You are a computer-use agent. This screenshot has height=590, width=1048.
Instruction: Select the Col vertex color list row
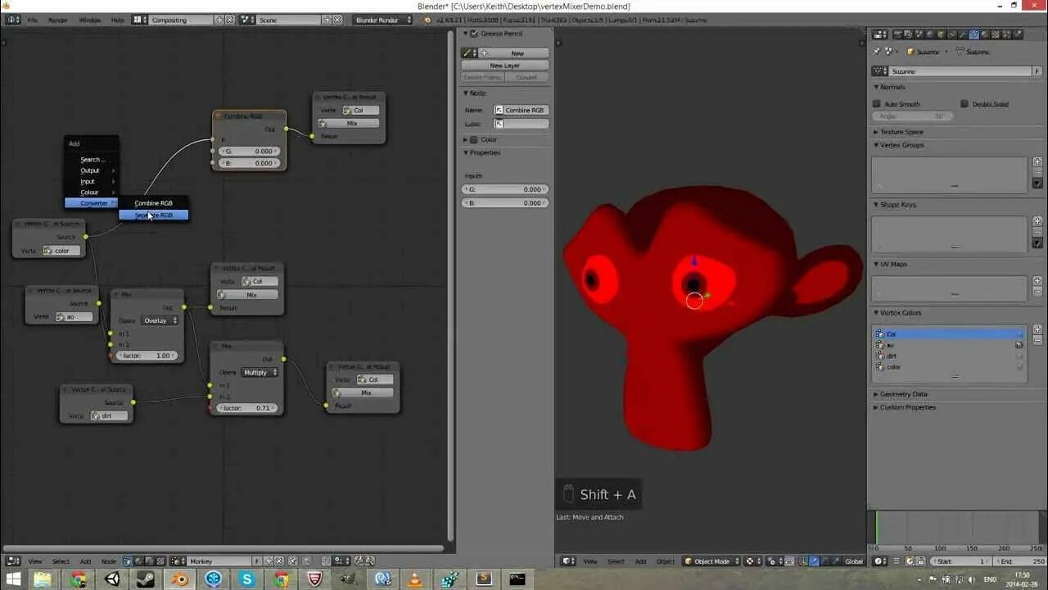pos(949,334)
